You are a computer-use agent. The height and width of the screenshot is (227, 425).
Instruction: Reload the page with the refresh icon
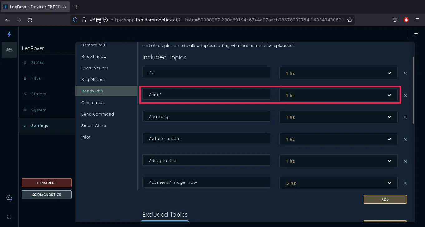[30, 20]
